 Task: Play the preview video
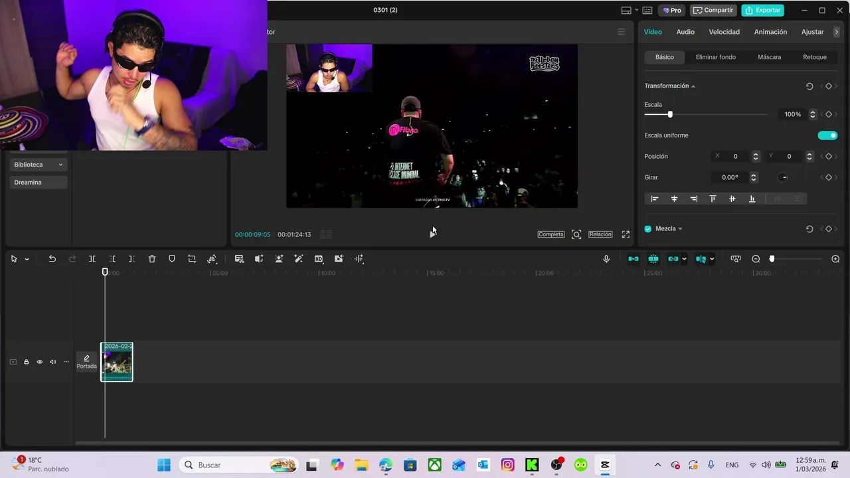[432, 234]
